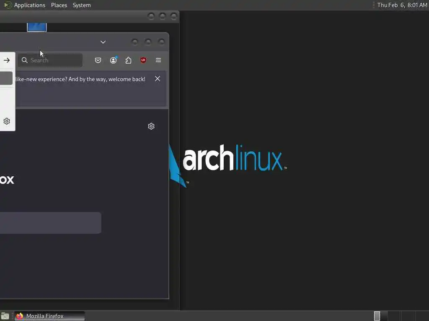
Task: Open the Firefox hamburger menu
Action: coord(158,60)
